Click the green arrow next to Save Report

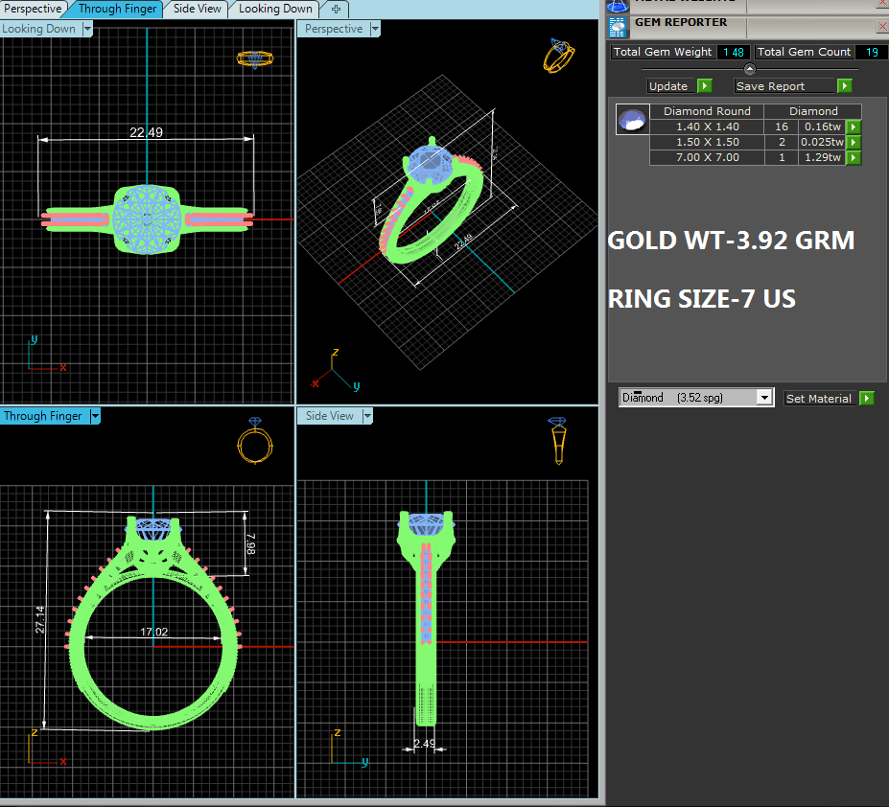tap(844, 86)
